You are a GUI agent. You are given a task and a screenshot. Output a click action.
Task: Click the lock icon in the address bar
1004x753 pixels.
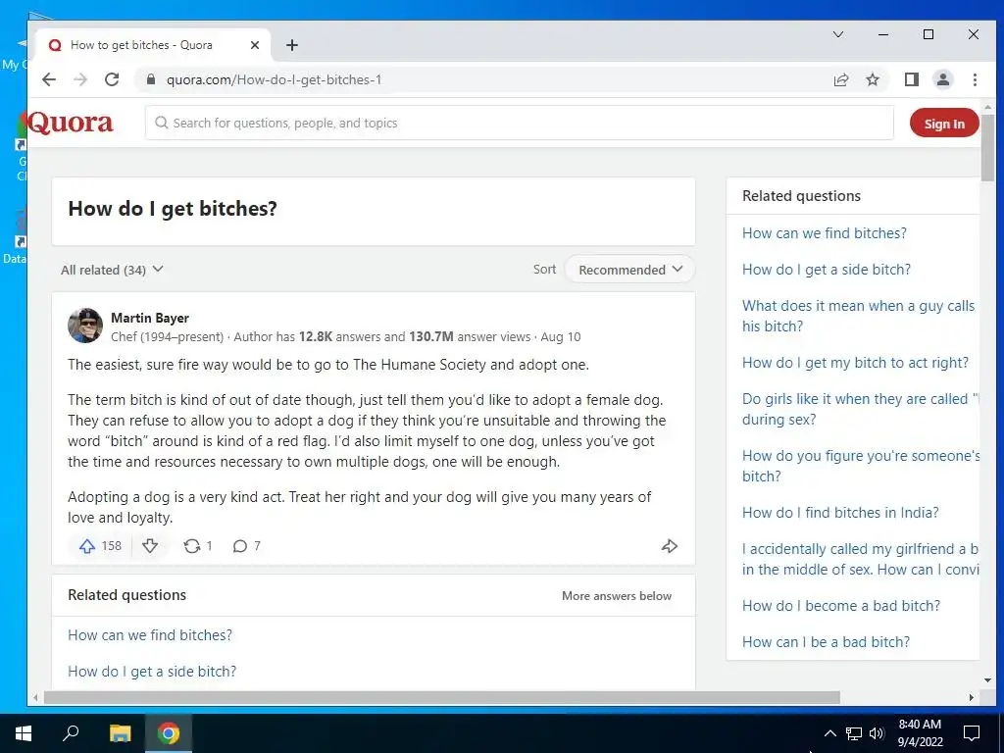point(151,79)
